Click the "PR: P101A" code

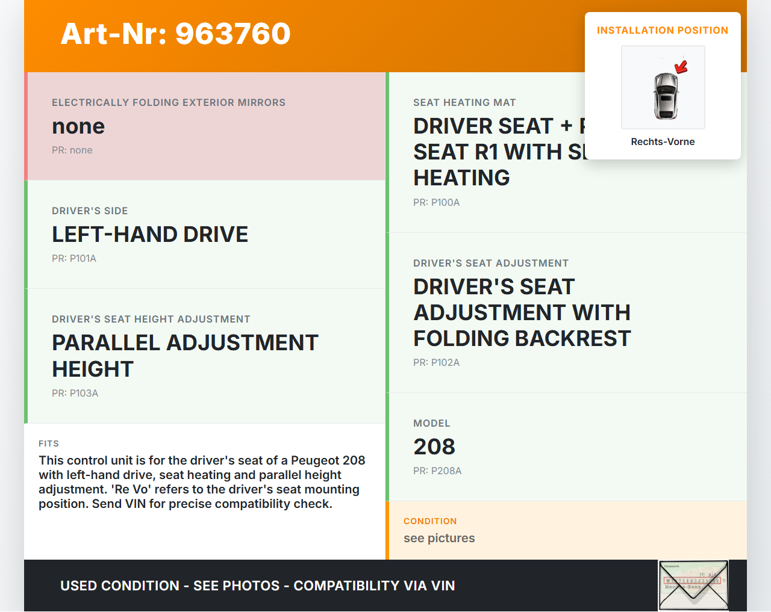[x=74, y=259]
